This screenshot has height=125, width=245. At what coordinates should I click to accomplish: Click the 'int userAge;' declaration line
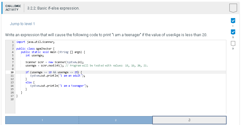(35, 55)
